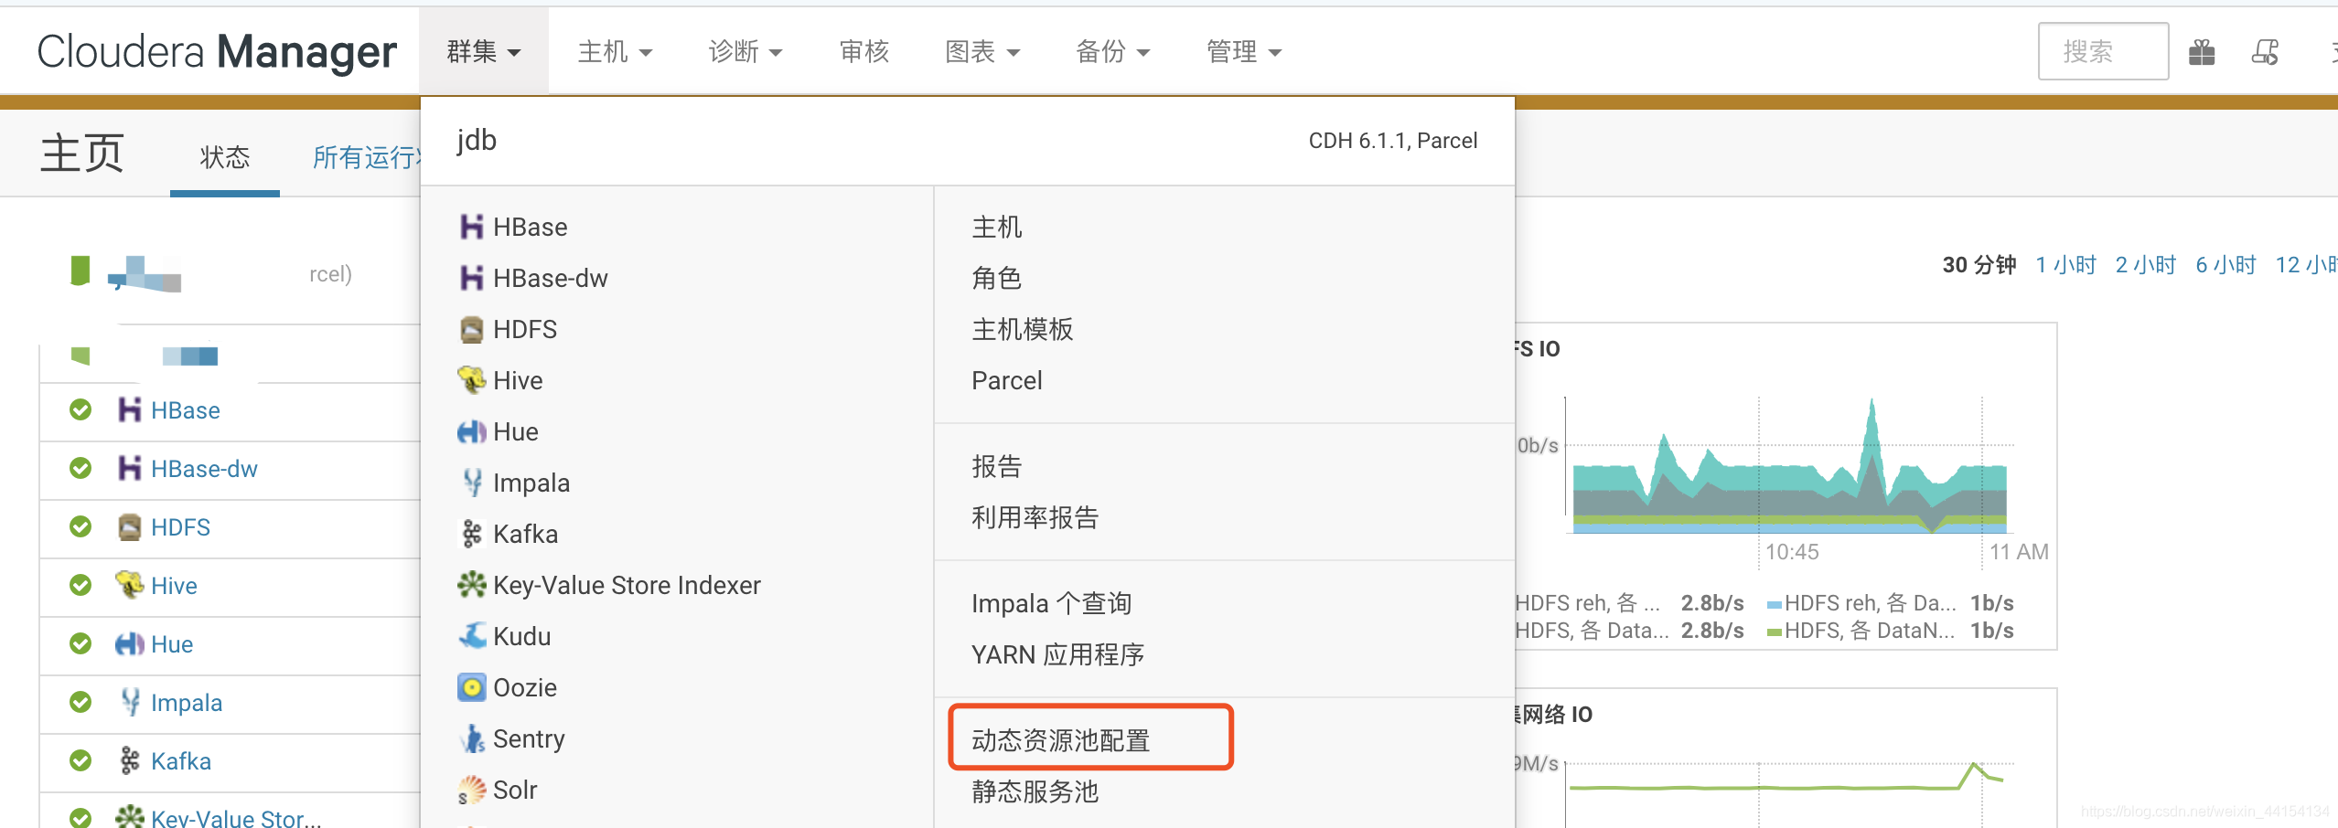This screenshot has height=828, width=2338.
Task: Expand the 图表 dropdown menu
Action: click(x=982, y=51)
